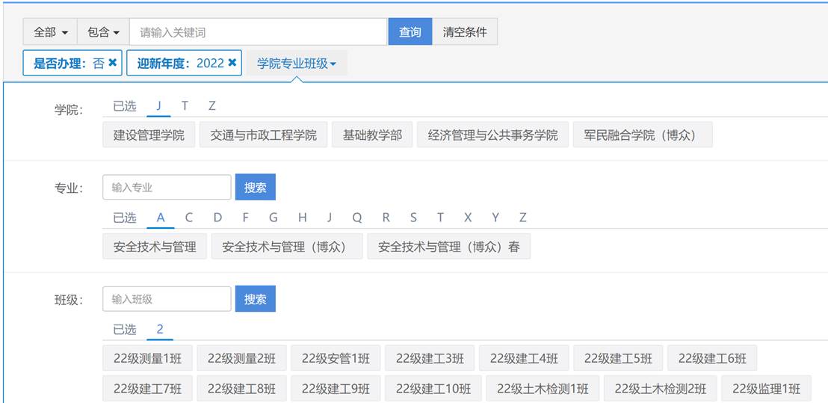Image resolution: width=828 pixels, height=403 pixels.
Task: Show 已选 selected classes tab
Action: pyautogui.click(x=124, y=329)
